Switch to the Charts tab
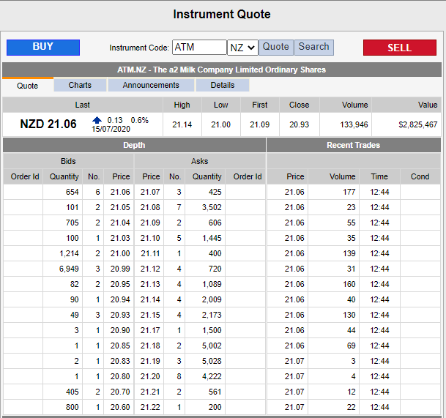This screenshot has width=446, height=418. 81,85
